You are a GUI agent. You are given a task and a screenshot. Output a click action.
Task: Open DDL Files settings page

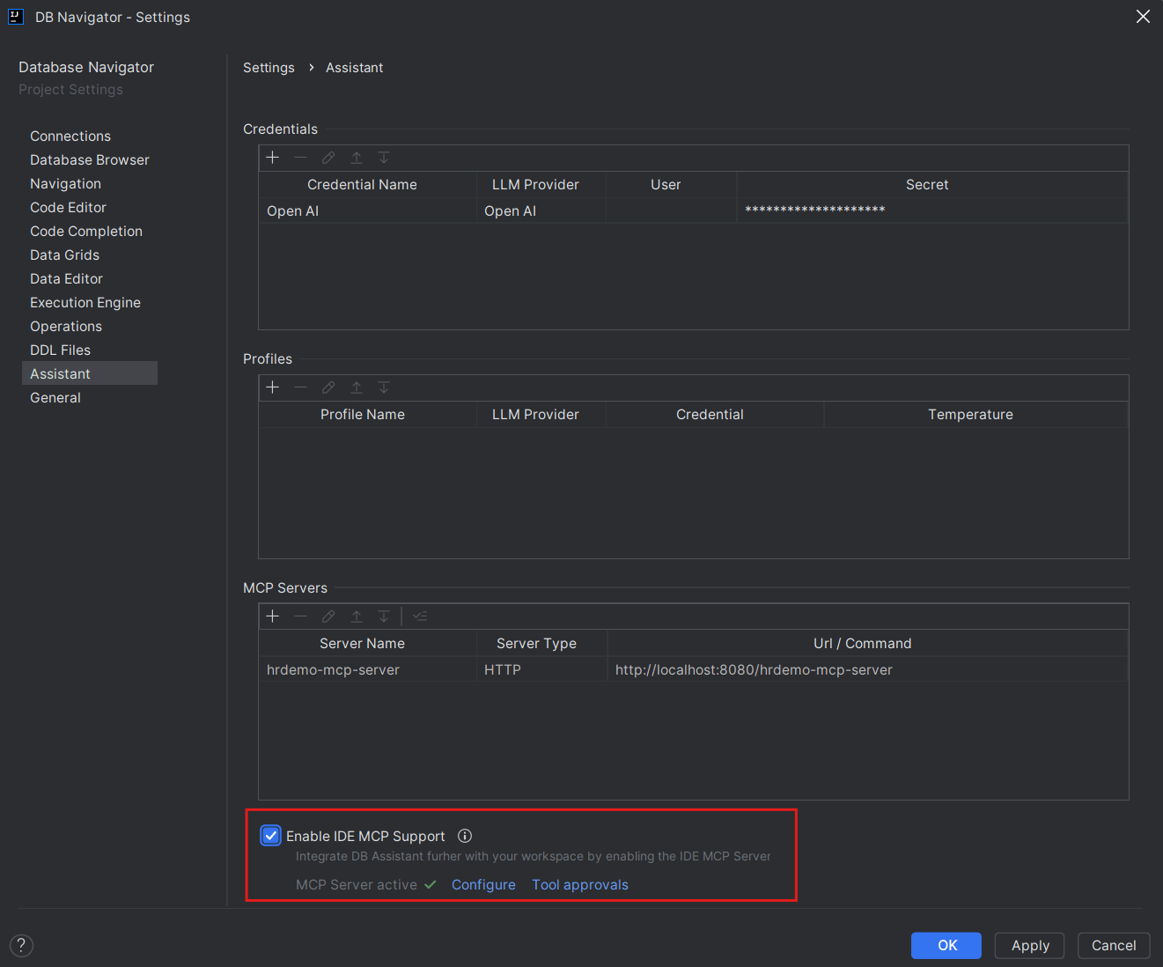pyautogui.click(x=61, y=351)
